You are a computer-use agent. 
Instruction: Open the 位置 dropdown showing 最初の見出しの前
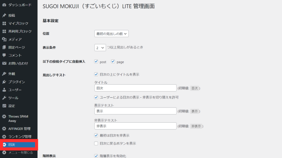tap(112, 34)
